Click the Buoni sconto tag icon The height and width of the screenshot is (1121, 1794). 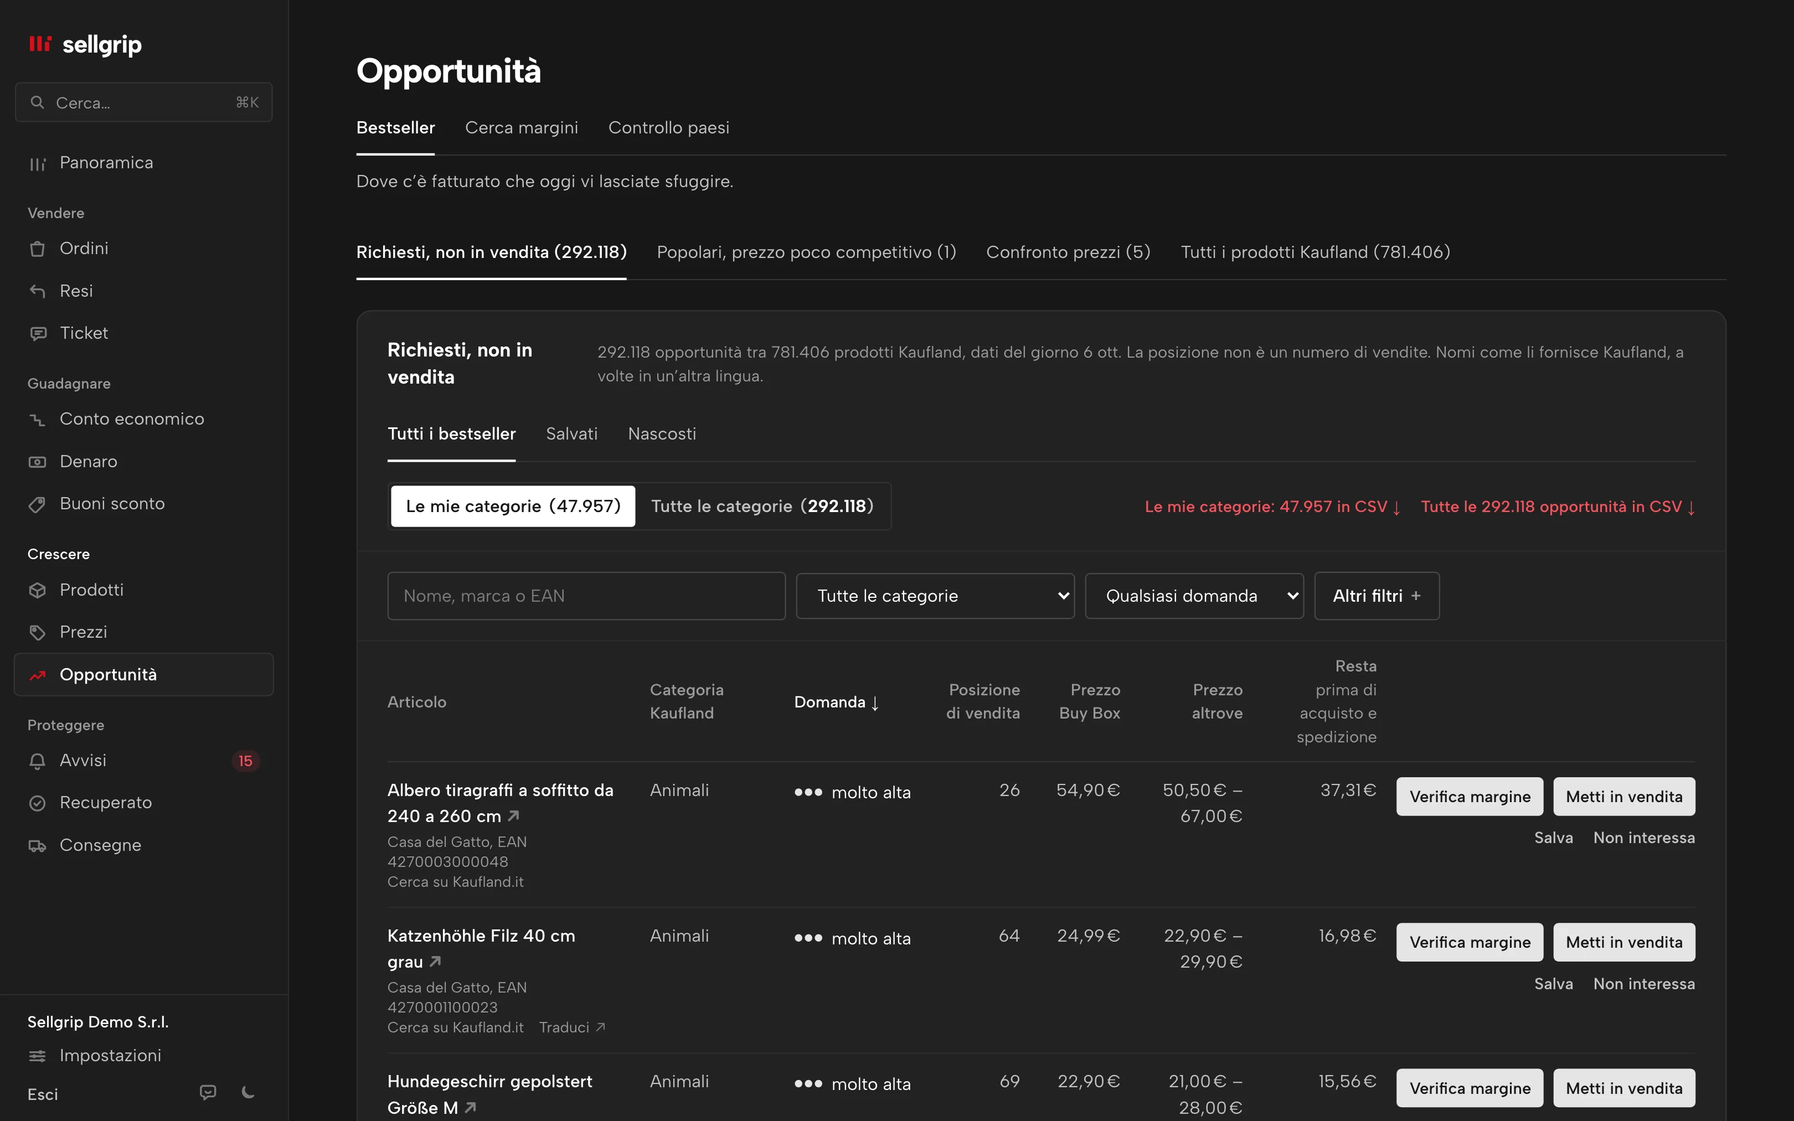(37, 504)
